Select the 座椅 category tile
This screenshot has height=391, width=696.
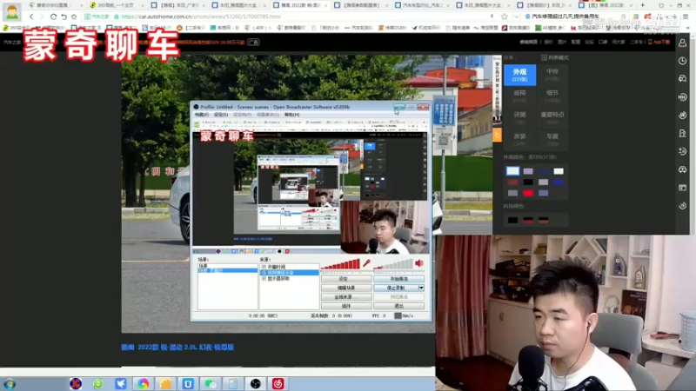coord(519,96)
